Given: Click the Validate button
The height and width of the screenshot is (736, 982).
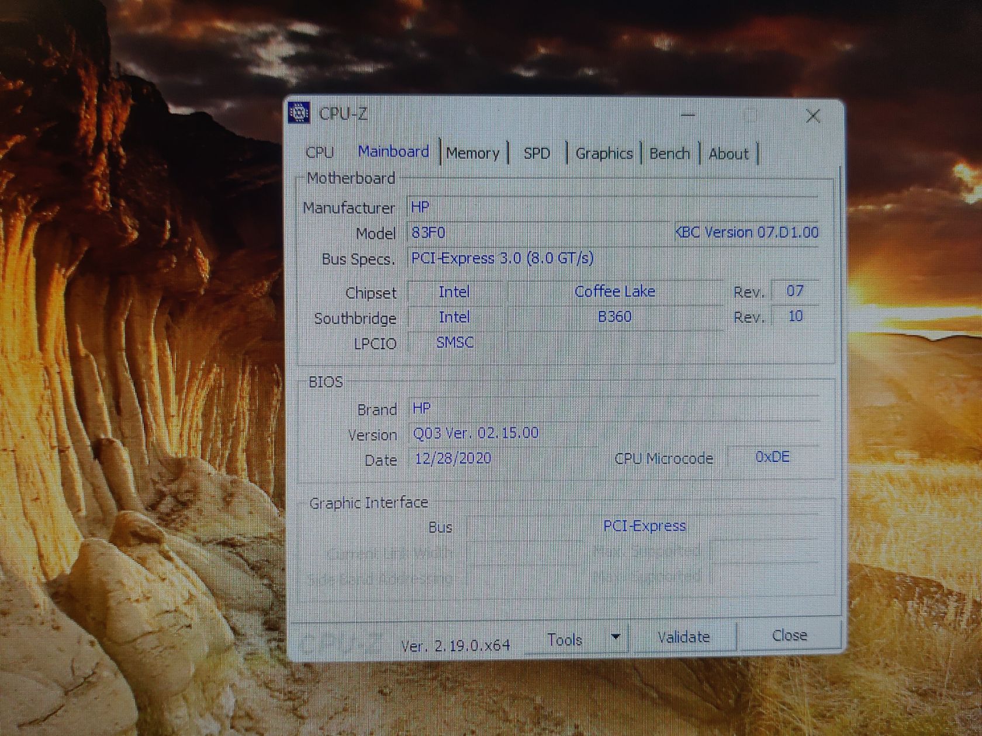Looking at the screenshot, I should [683, 637].
